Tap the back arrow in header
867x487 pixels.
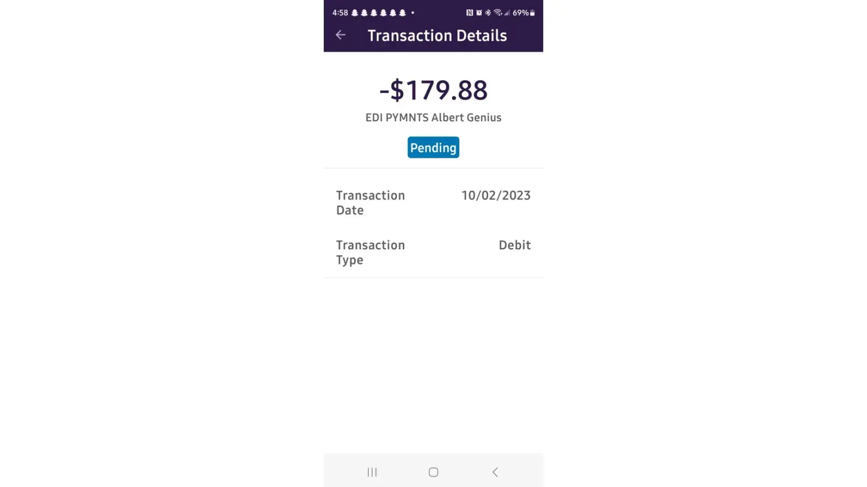pyautogui.click(x=340, y=35)
